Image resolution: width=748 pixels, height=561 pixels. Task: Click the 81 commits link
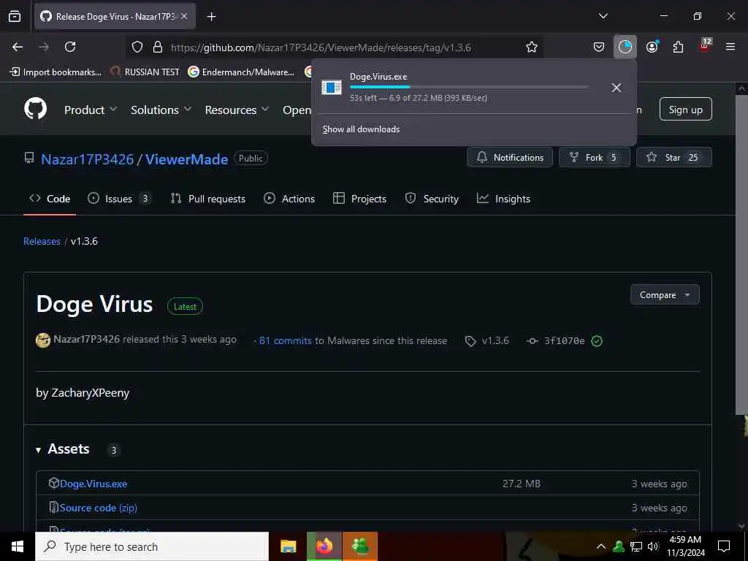click(x=286, y=340)
